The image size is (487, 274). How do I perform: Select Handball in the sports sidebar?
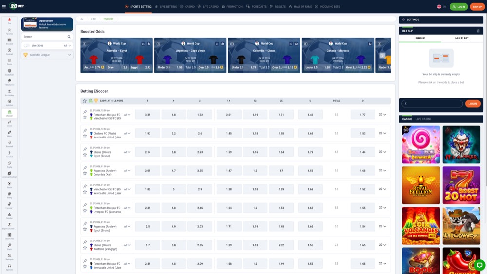[x=9, y=154]
